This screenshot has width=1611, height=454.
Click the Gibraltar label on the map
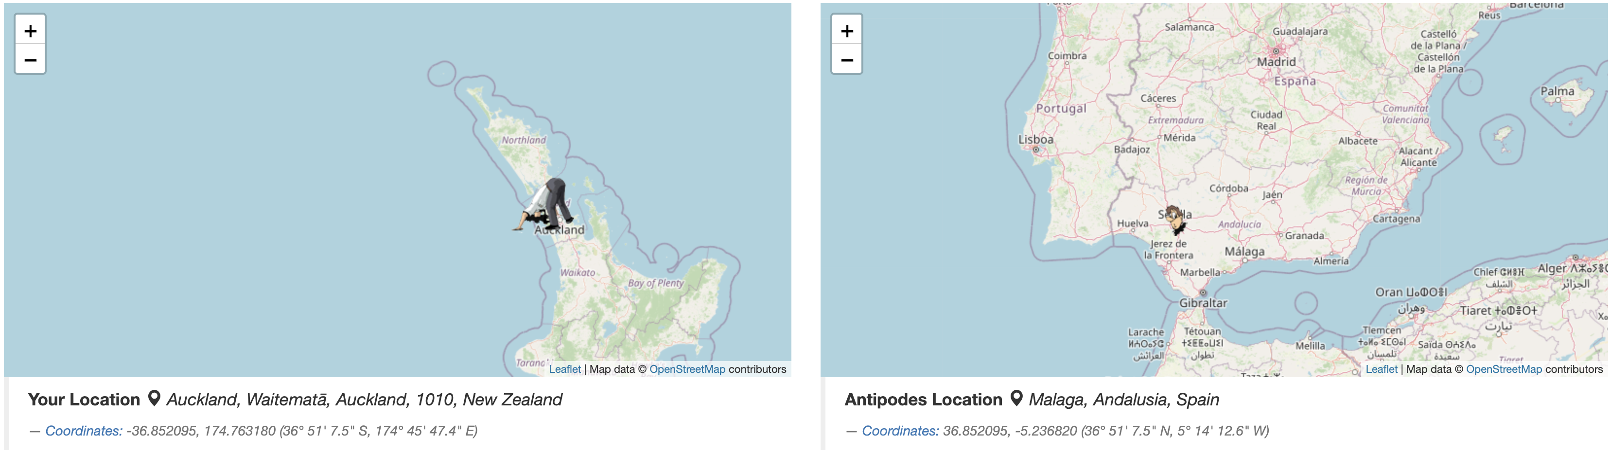[x=1203, y=303]
